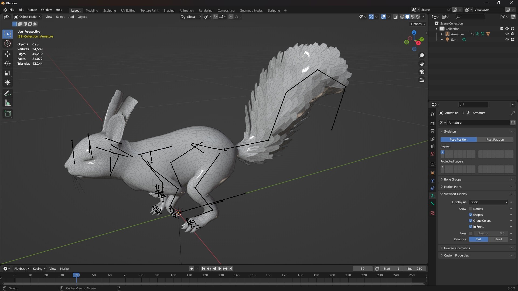The height and width of the screenshot is (291, 518).
Task: Uncheck the Shapes checkbox
Action: coord(471,215)
